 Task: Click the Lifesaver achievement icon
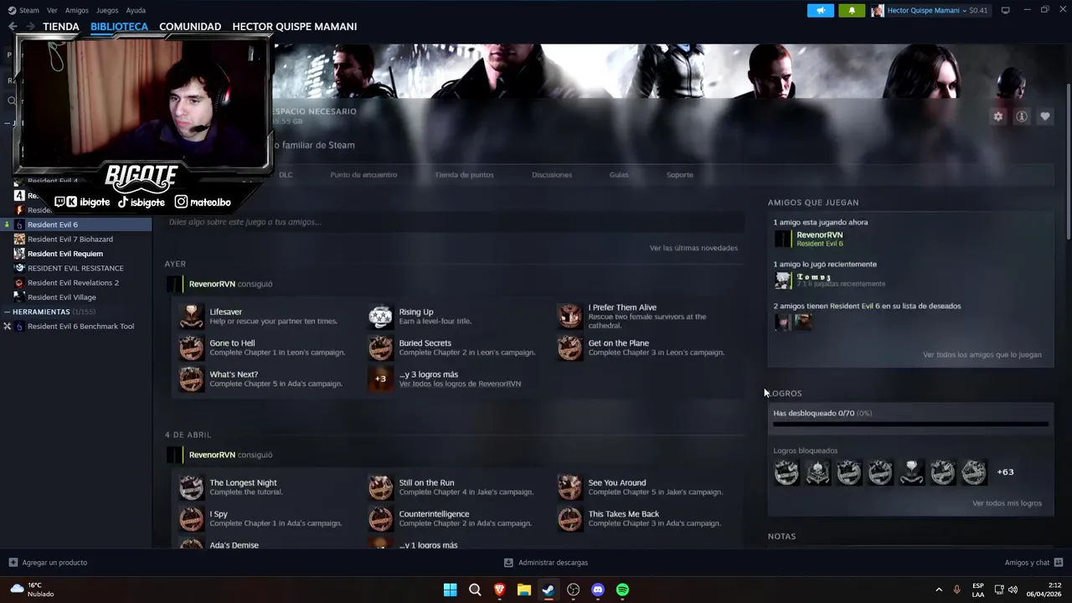192,317
